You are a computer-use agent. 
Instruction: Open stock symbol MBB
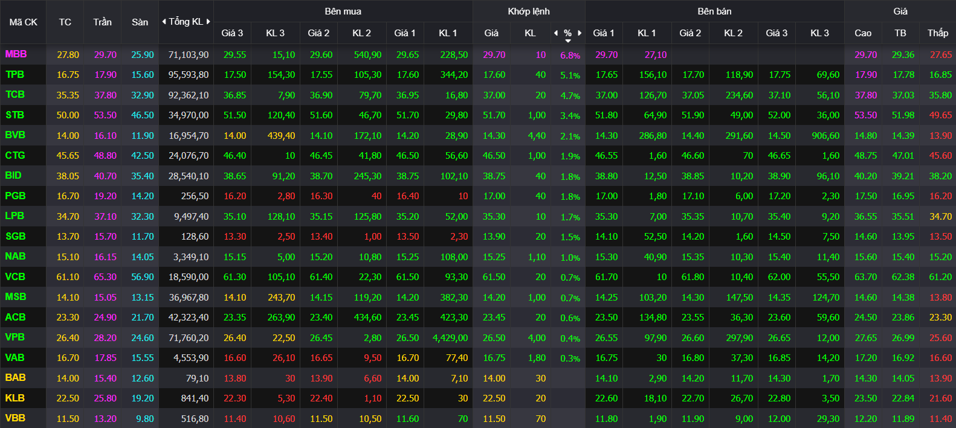[16, 54]
